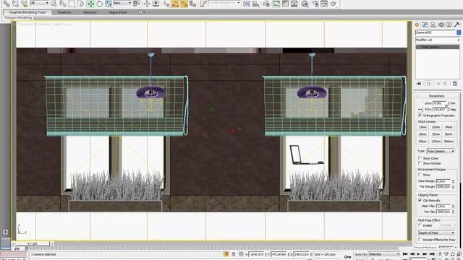Set the stock lens to 15mm
The width and height of the screenshot is (463, 260).
pos(422,127)
